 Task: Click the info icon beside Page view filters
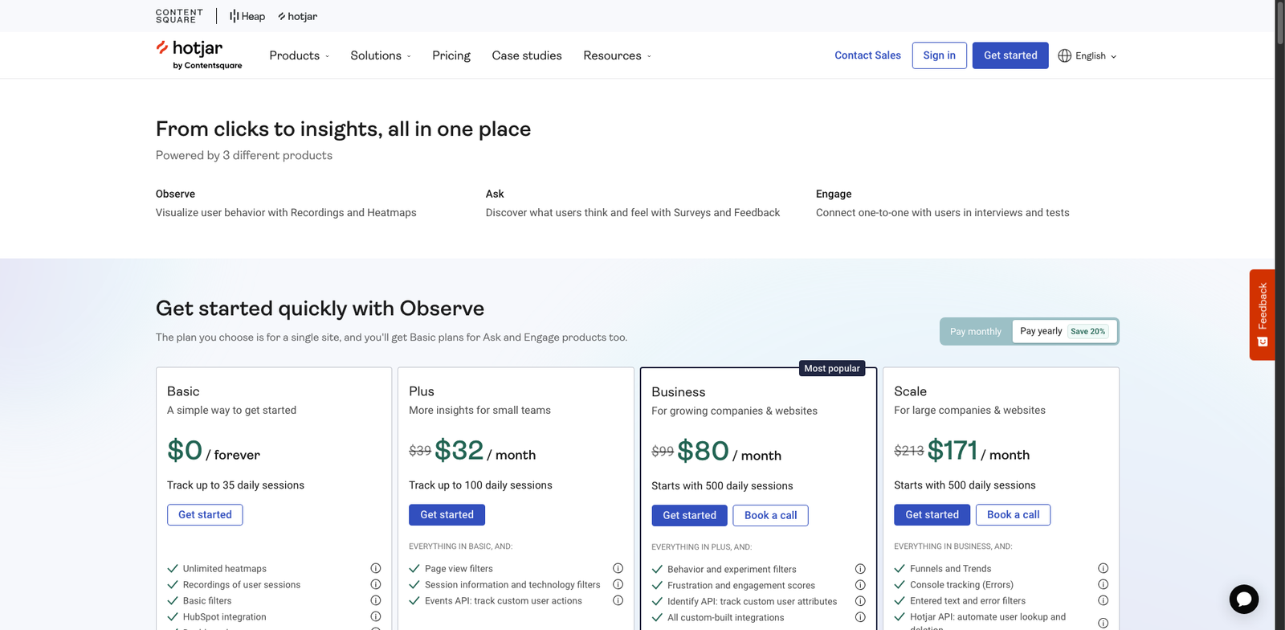[x=618, y=567]
